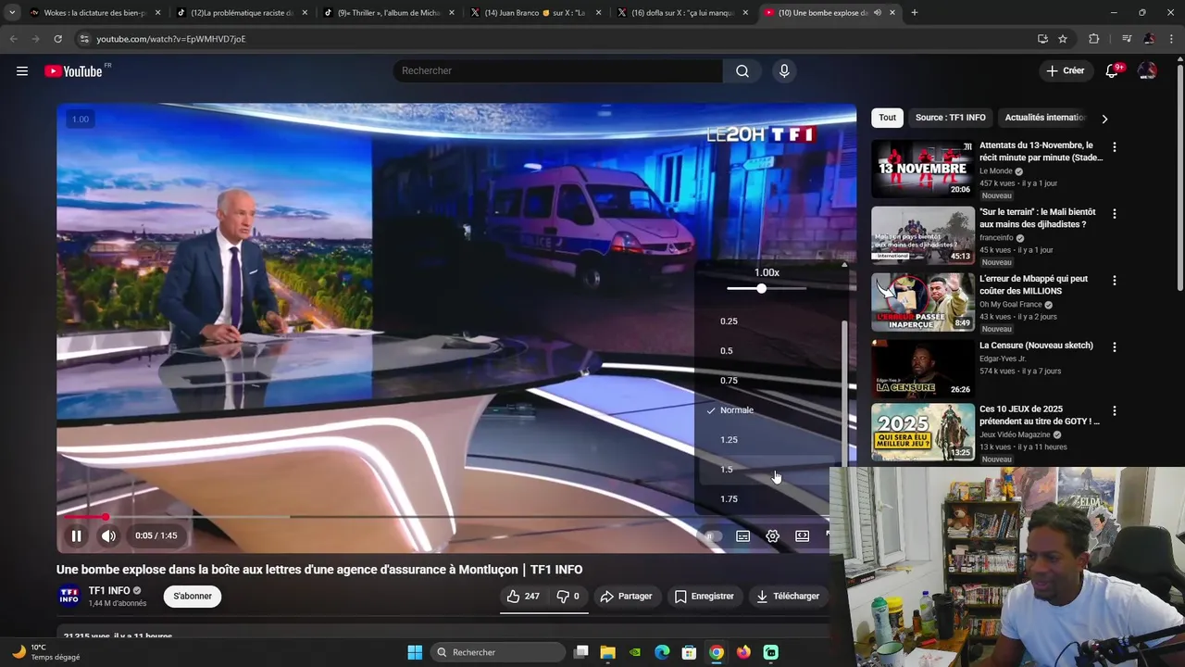
Task: Select the Tout filter chip
Action: pyautogui.click(x=887, y=118)
